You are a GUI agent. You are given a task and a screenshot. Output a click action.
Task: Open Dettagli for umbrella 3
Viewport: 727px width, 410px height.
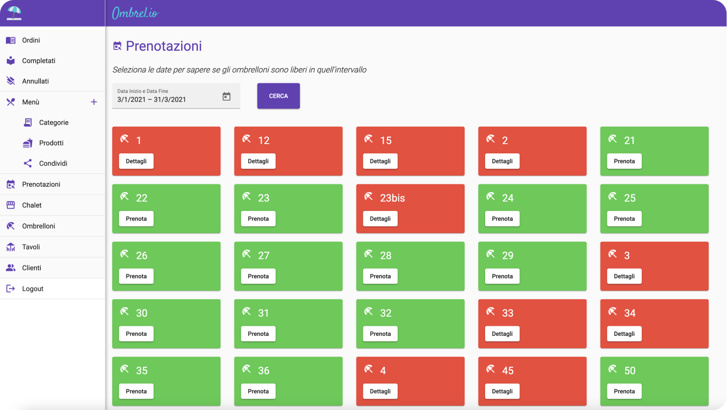(624, 276)
